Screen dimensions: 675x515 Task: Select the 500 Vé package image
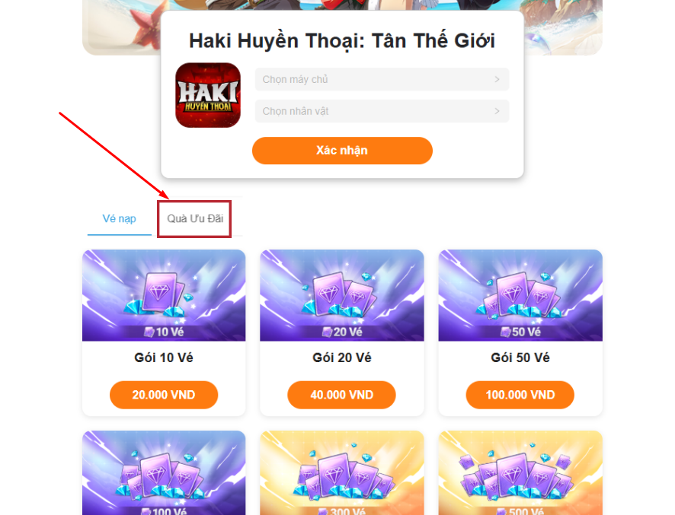(x=520, y=473)
